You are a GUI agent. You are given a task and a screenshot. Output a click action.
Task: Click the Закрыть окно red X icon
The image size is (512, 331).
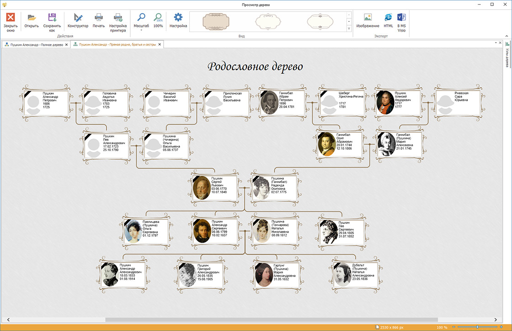click(11, 18)
